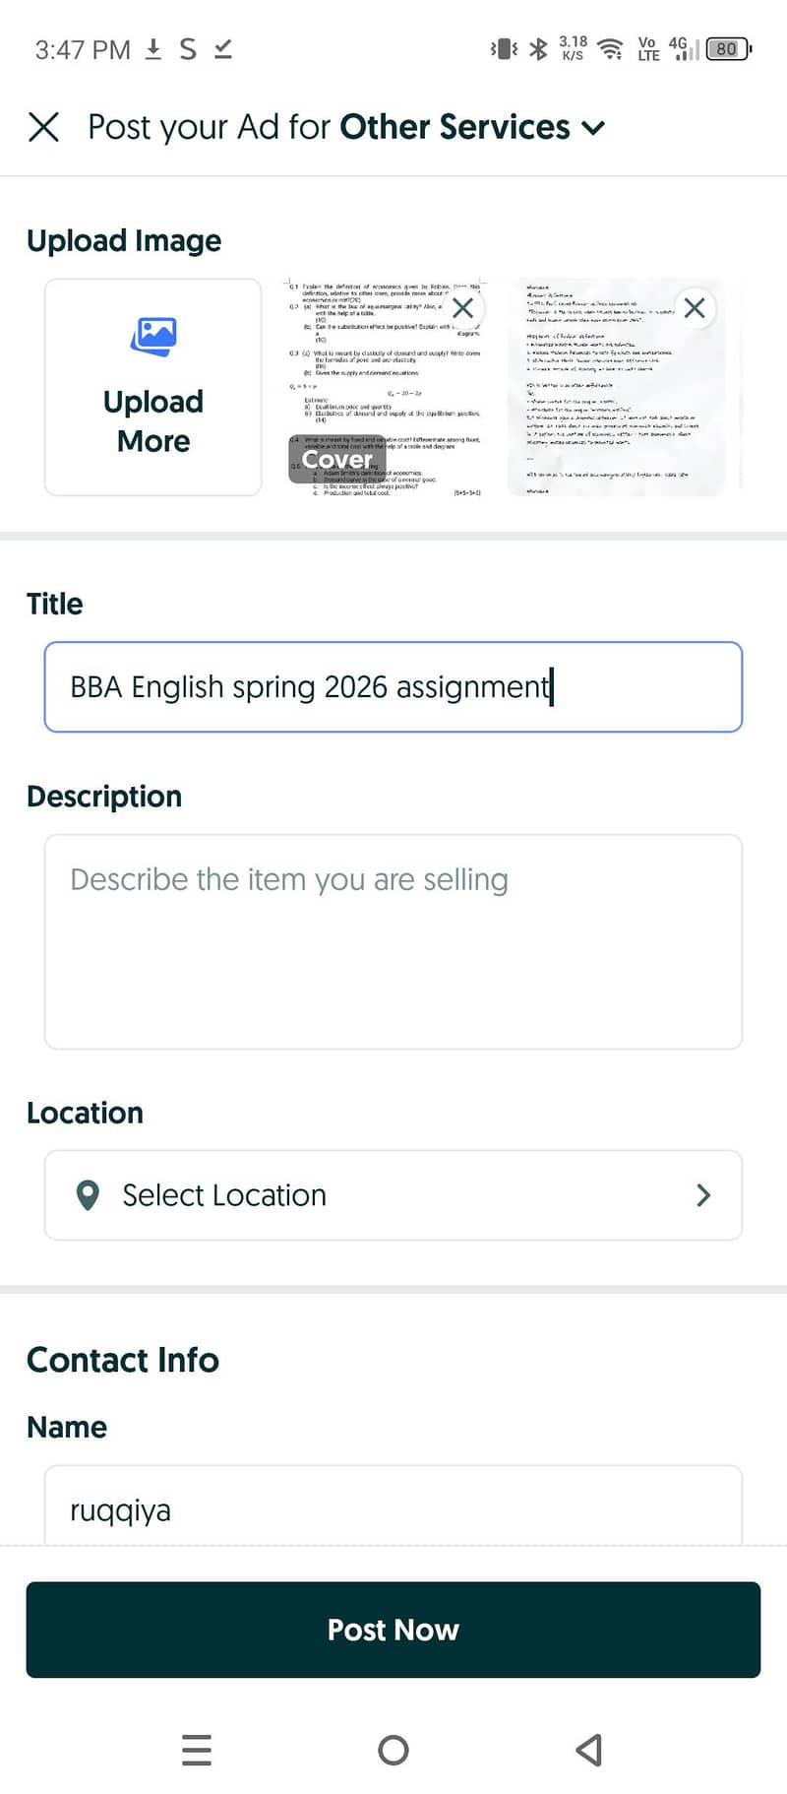Expand the Other Services category dropdown
The height and width of the screenshot is (1794, 787).
[593, 128]
